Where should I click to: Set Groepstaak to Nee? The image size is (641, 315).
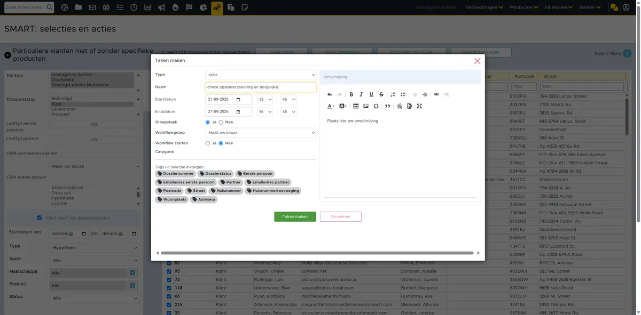tap(221, 122)
